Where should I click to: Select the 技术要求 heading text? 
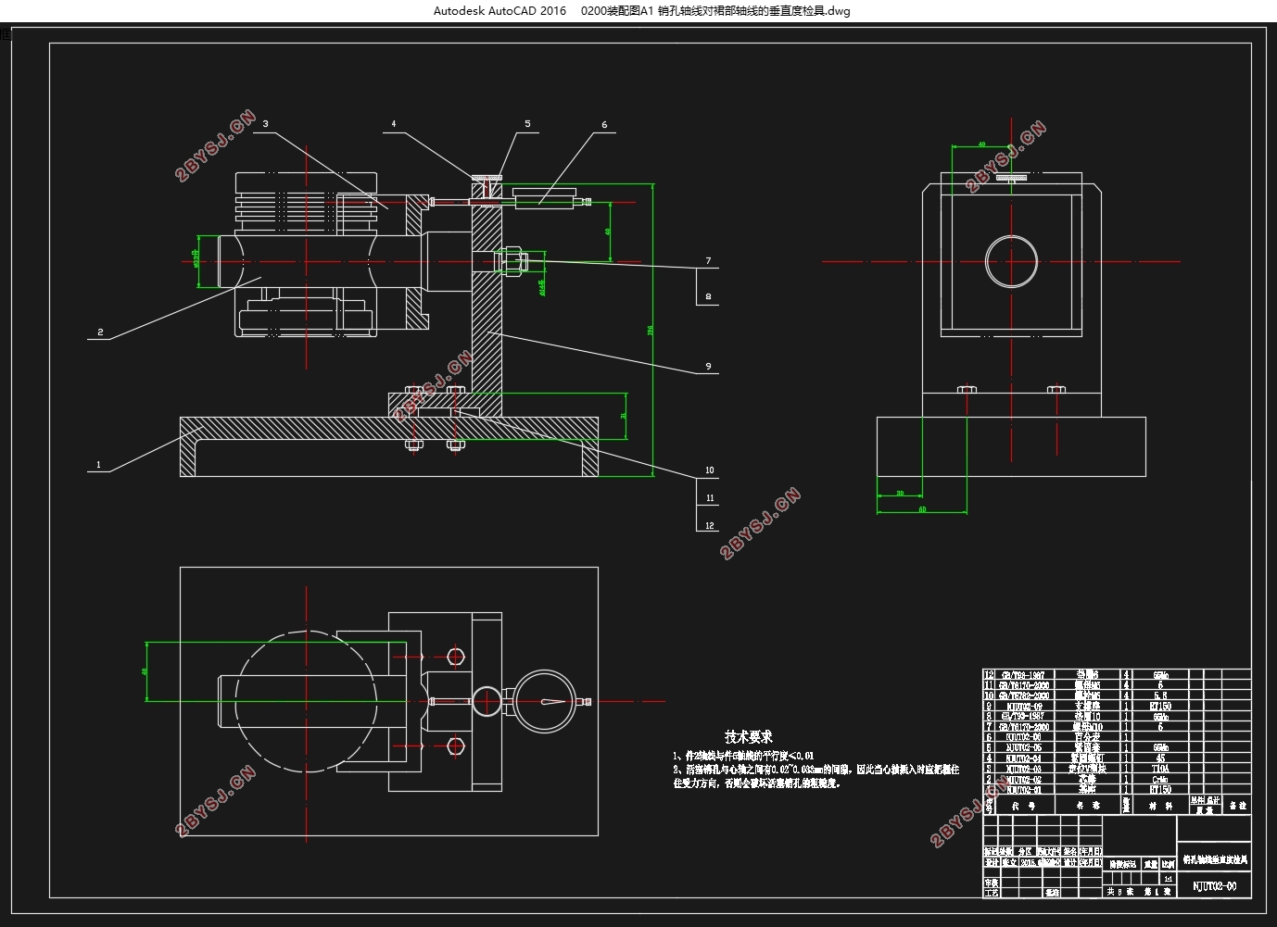[749, 737]
